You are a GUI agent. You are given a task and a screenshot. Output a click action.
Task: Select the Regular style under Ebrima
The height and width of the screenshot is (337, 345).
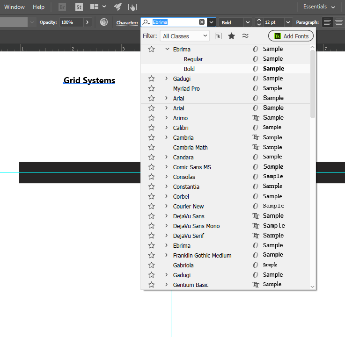click(x=193, y=59)
